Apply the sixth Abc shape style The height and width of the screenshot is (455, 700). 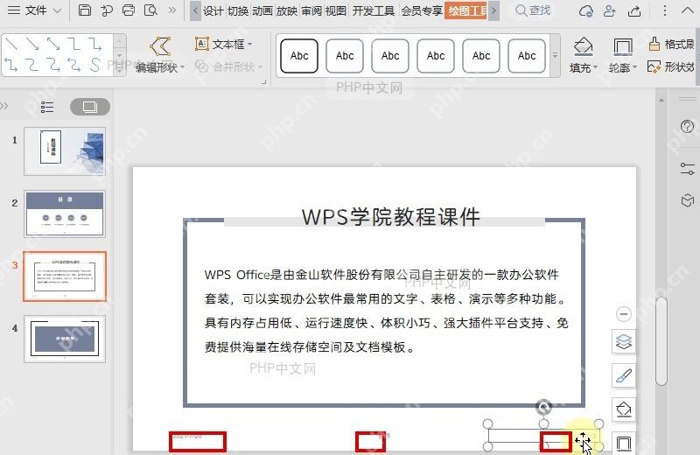(527, 56)
